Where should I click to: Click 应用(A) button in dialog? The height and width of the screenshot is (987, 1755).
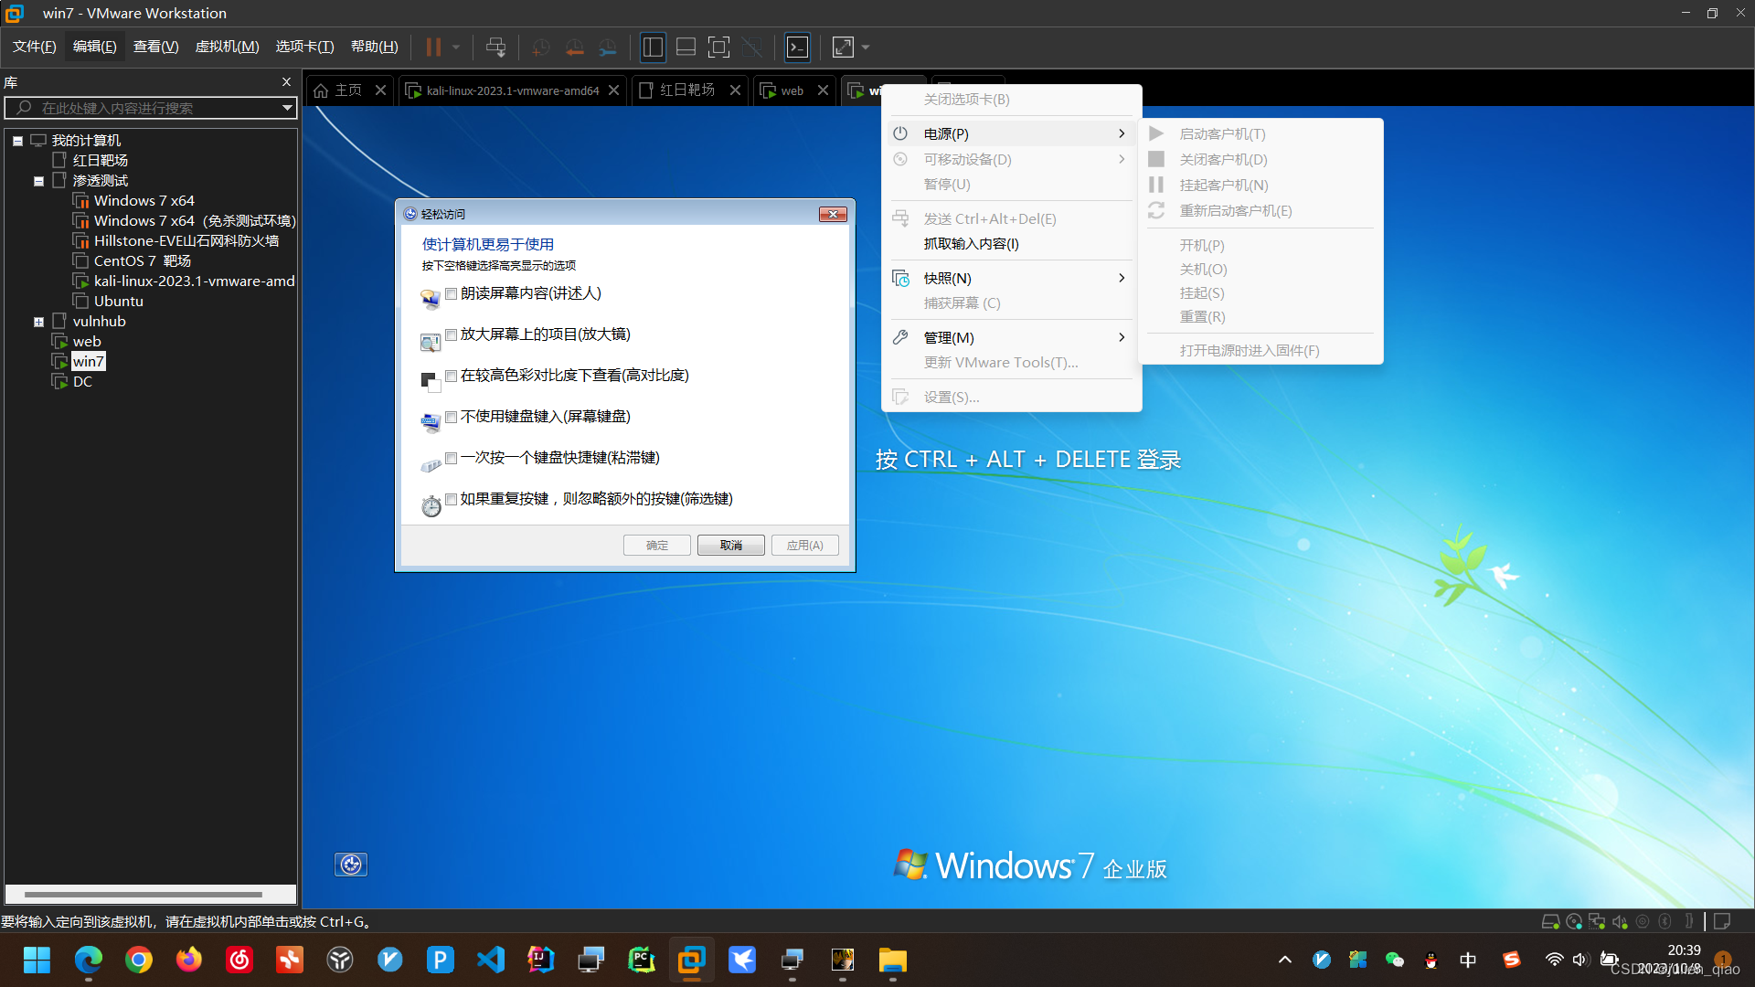805,546
